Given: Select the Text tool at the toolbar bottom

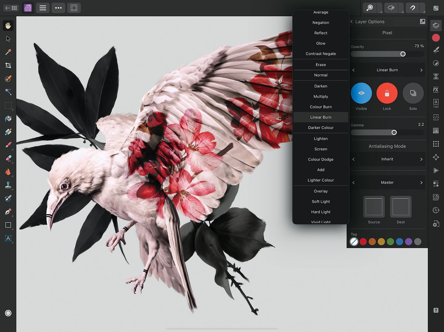Looking at the screenshot, I should [8, 239].
